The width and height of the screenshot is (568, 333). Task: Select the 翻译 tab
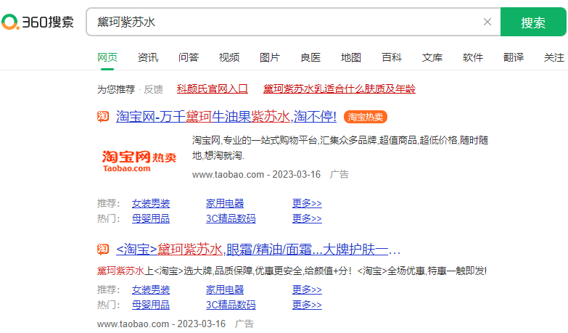(x=514, y=57)
